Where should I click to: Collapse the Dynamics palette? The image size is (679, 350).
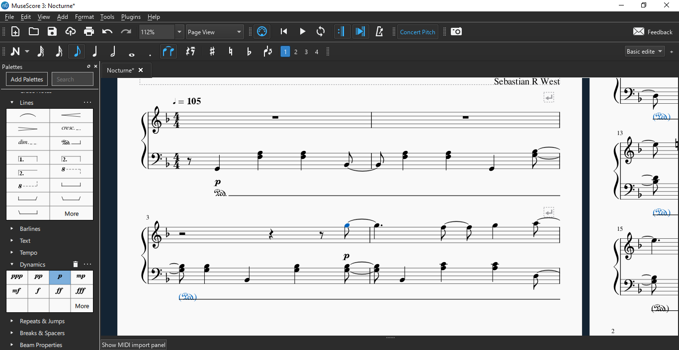(12, 265)
